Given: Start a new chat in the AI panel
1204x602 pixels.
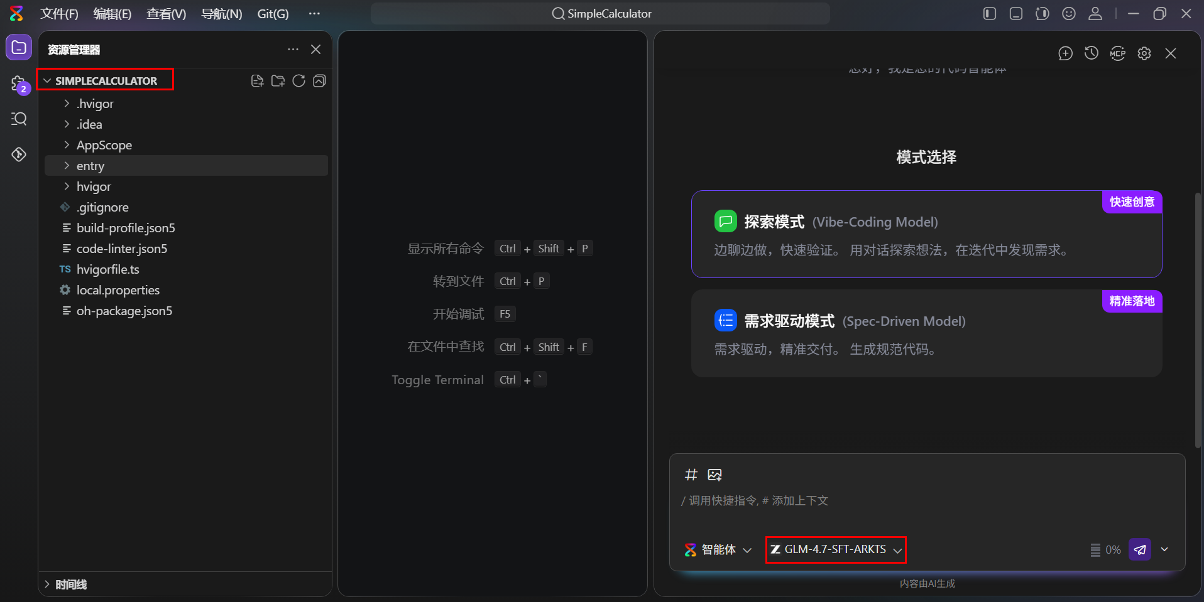Looking at the screenshot, I should [x=1065, y=53].
